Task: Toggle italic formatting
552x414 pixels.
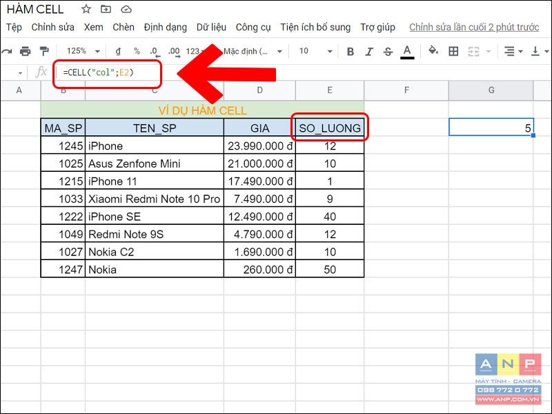Action: [x=369, y=52]
